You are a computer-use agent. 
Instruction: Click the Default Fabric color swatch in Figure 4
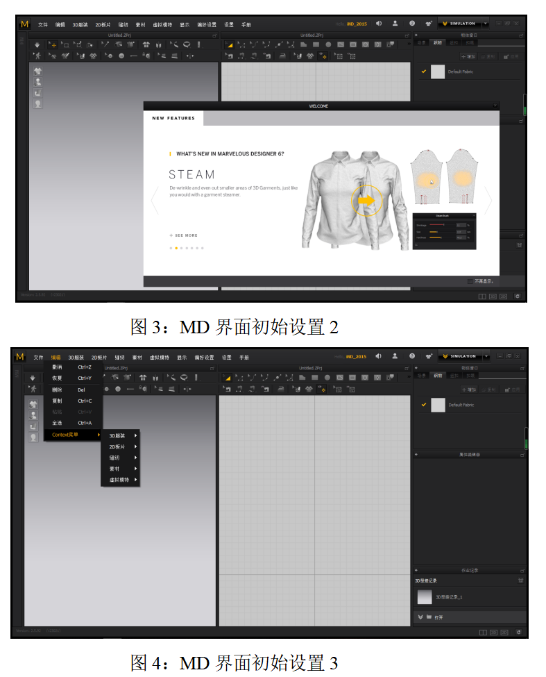point(438,405)
